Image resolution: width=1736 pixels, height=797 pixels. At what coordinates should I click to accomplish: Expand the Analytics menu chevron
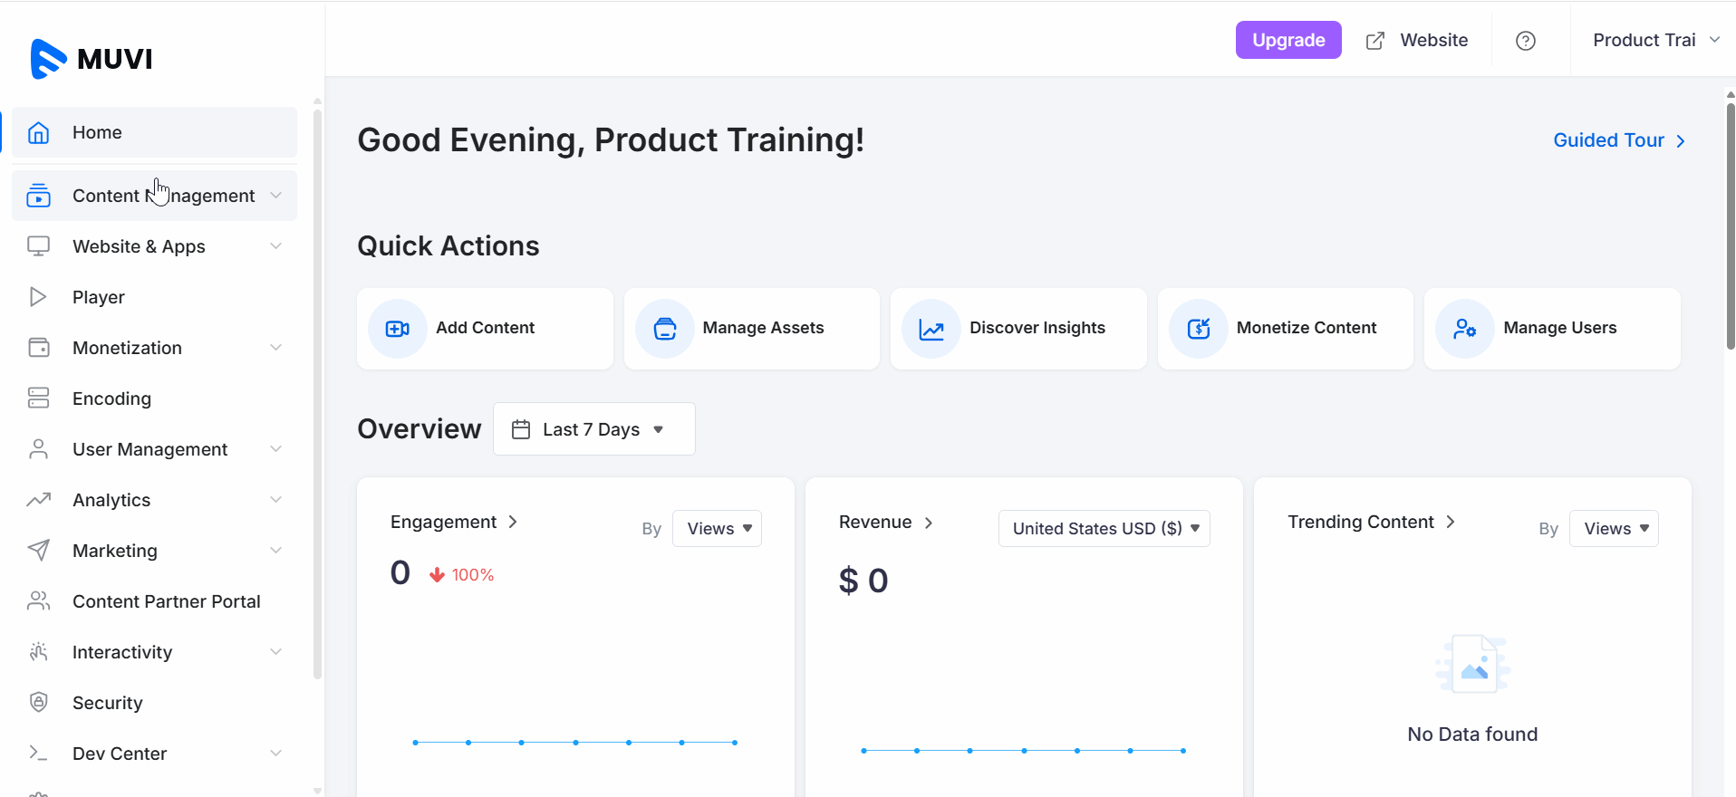pyautogui.click(x=275, y=500)
